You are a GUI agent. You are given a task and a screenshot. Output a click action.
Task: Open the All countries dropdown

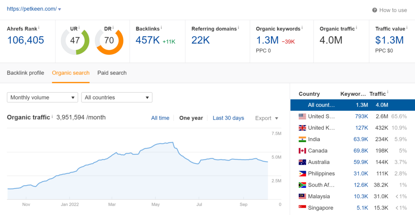[x=117, y=97]
